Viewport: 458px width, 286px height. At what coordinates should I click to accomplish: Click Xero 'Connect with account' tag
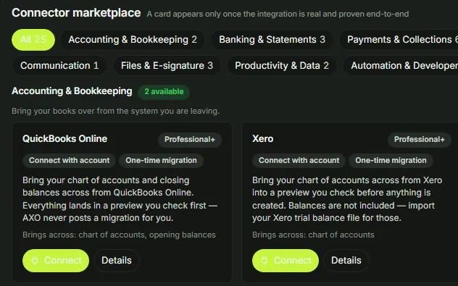[x=299, y=161]
